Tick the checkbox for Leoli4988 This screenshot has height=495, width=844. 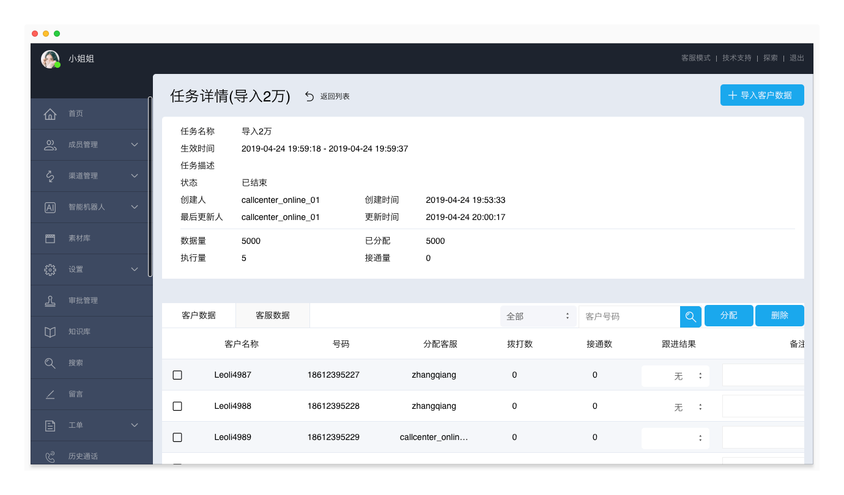(x=177, y=406)
